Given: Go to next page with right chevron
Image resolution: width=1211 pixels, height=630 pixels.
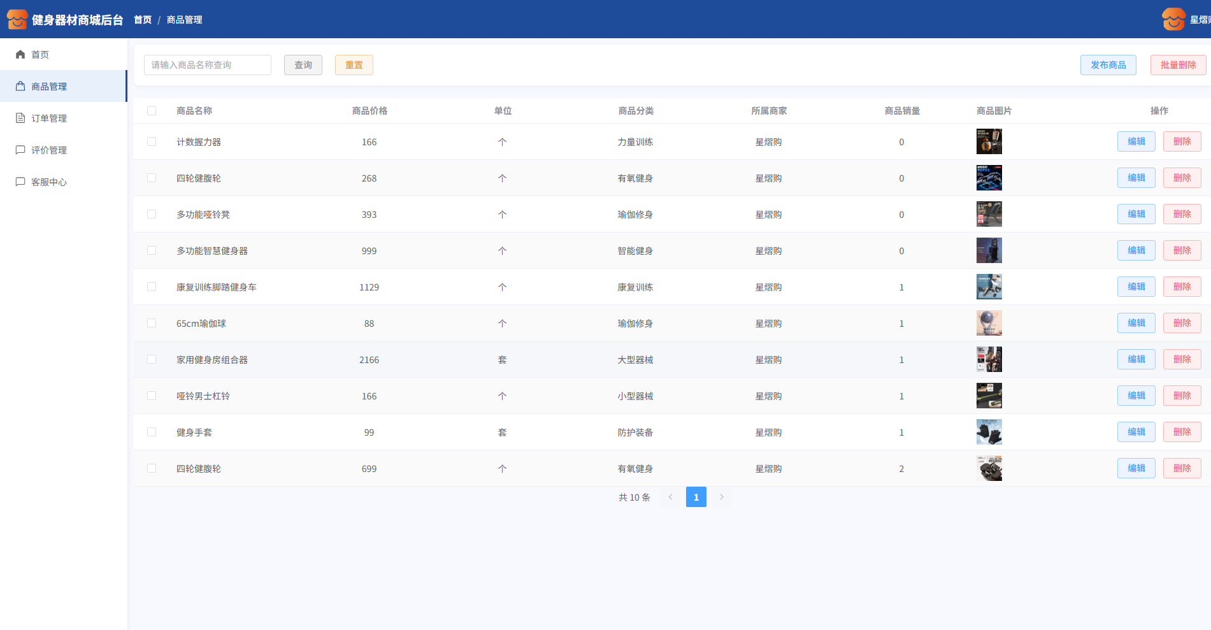Looking at the screenshot, I should click(x=722, y=497).
